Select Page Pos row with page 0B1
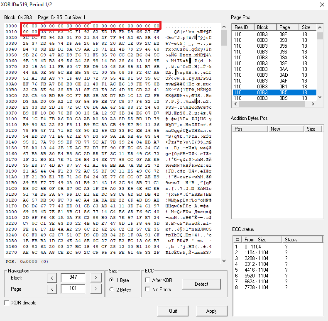 (274, 87)
